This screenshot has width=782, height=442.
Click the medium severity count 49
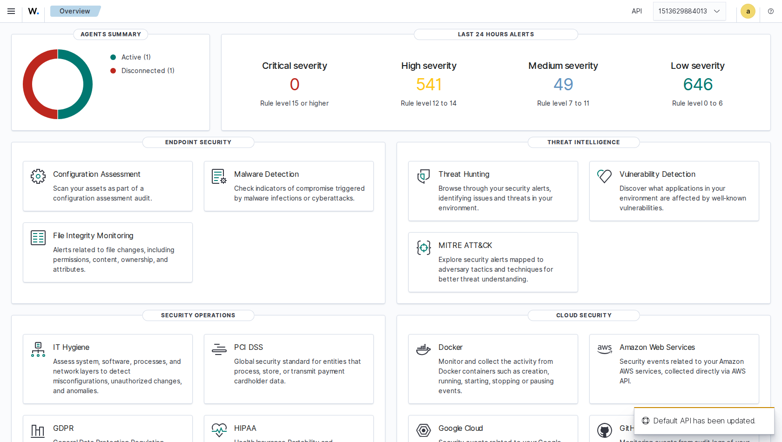[563, 84]
